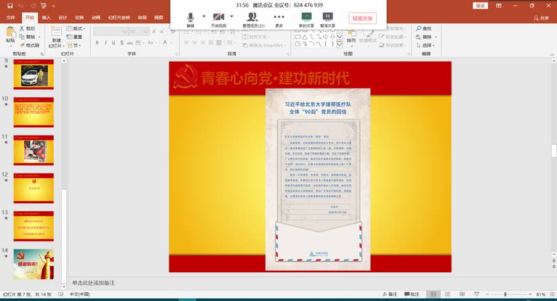557x301 pixels.
Task: Turn on video in meeting toolbar
Action: click(x=218, y=18)
